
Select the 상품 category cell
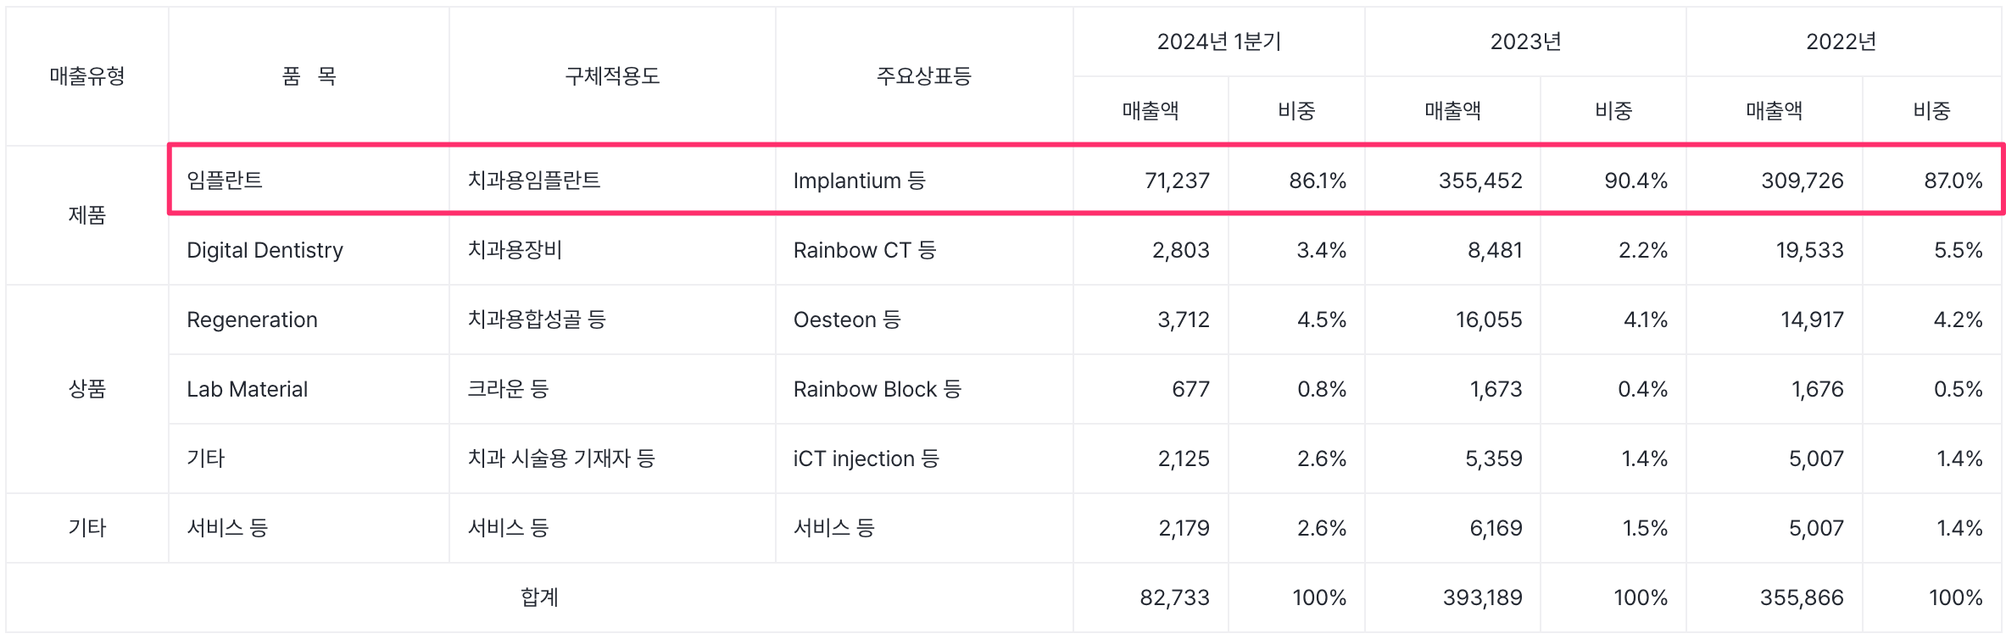(x=87, y=389)
